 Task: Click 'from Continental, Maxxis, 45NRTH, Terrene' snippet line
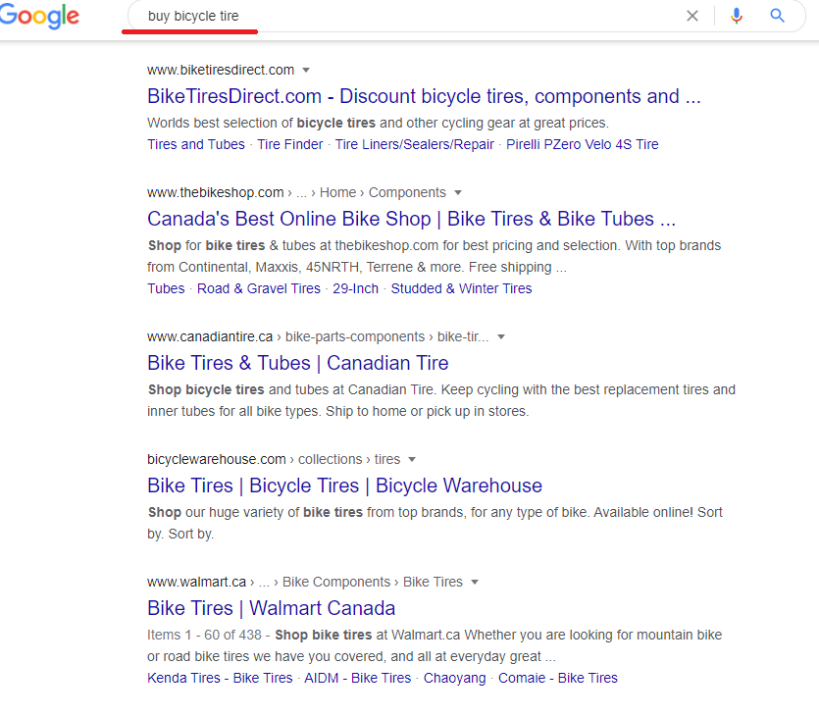pos(357,268)
